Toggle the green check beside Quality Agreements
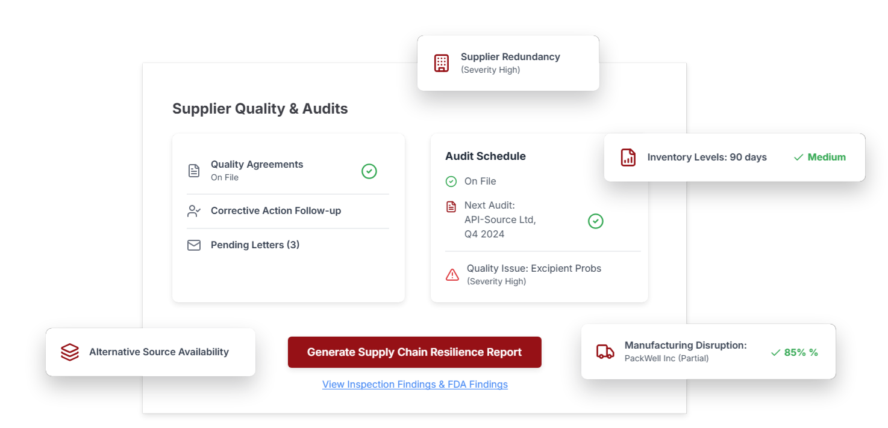 coord(369,171)
